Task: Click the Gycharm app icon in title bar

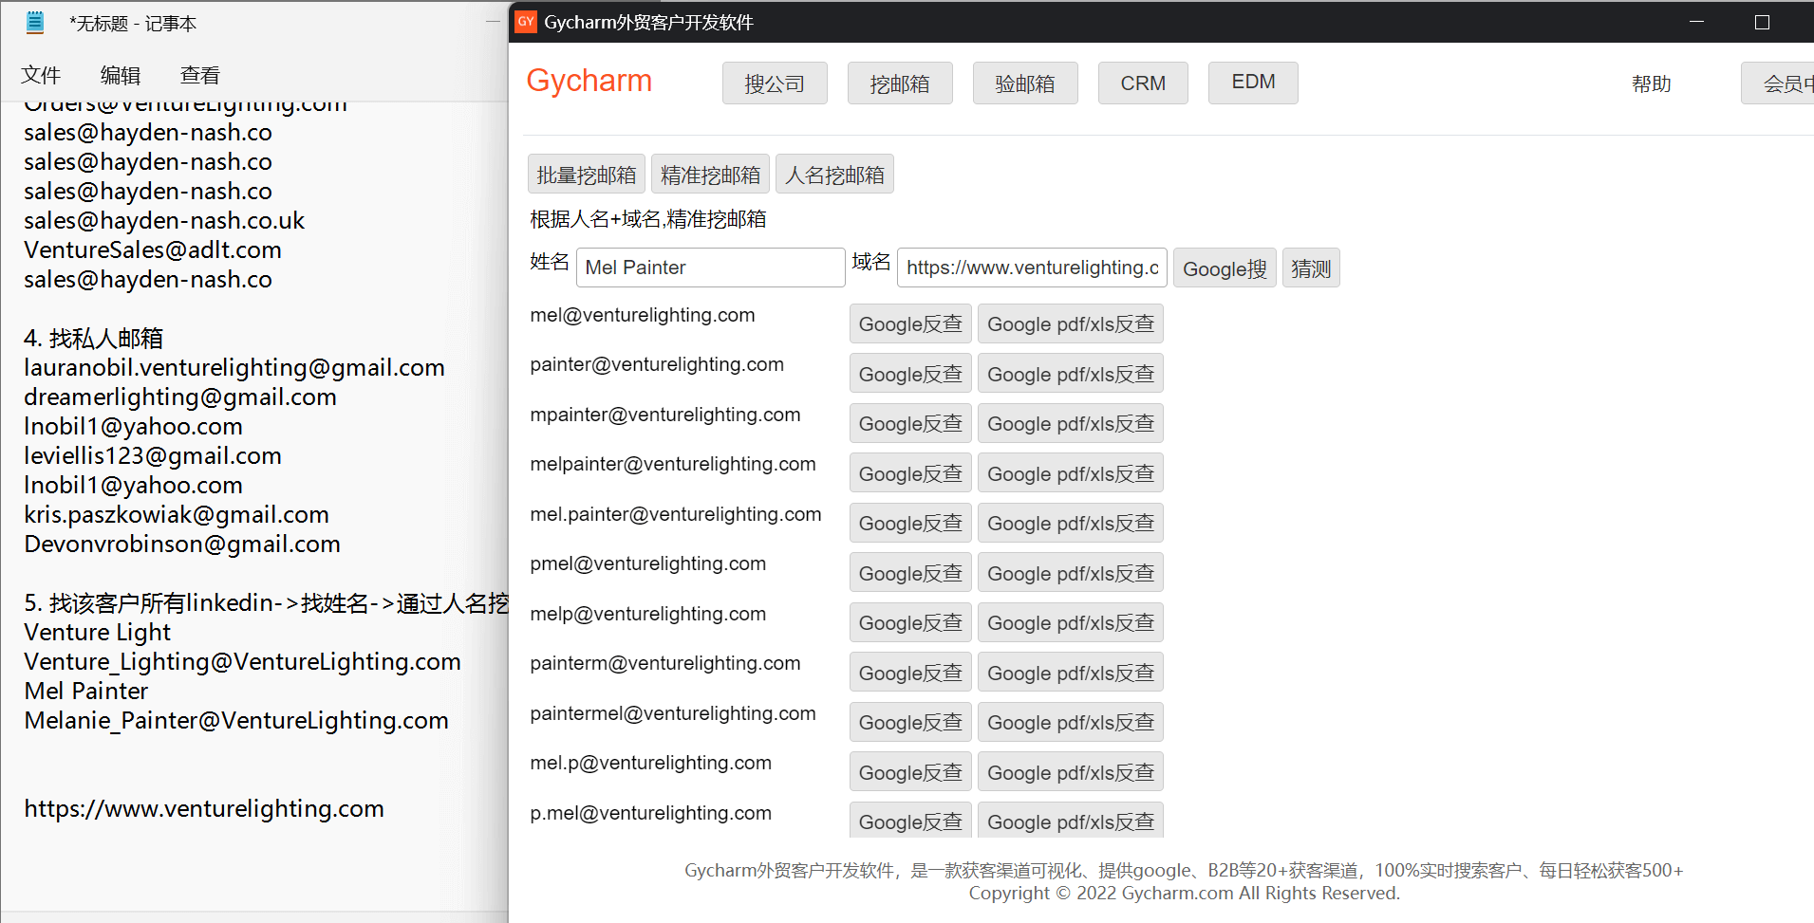Action: coord(526,22)
